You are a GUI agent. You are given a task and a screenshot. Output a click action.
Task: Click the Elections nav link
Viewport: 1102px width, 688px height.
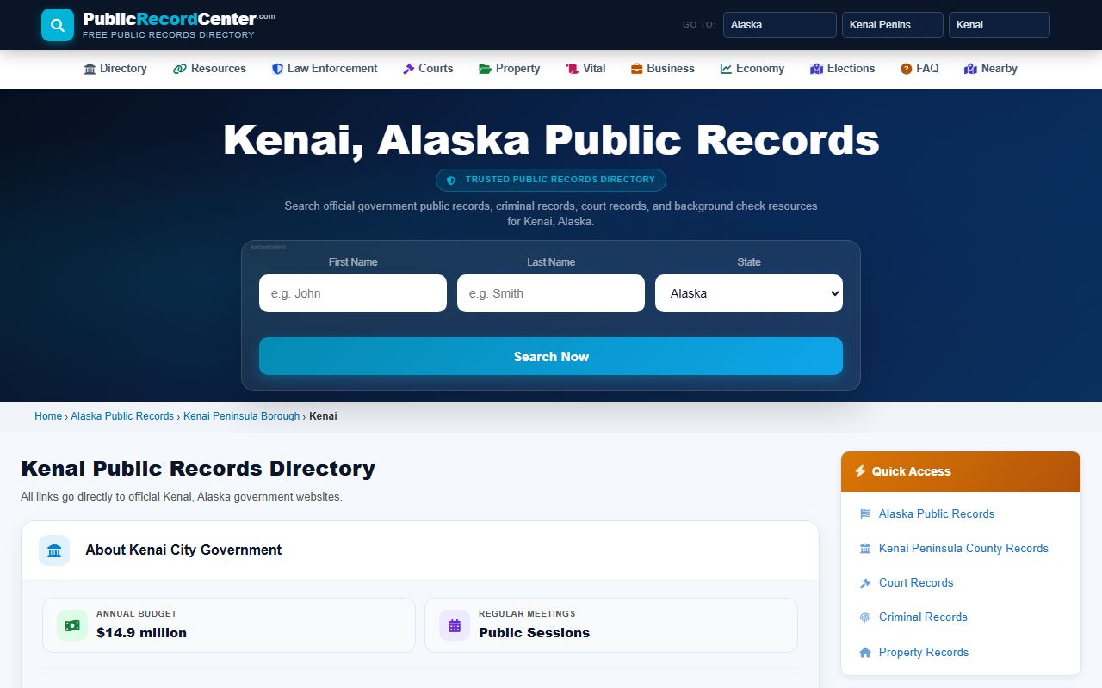pos(843,69)
